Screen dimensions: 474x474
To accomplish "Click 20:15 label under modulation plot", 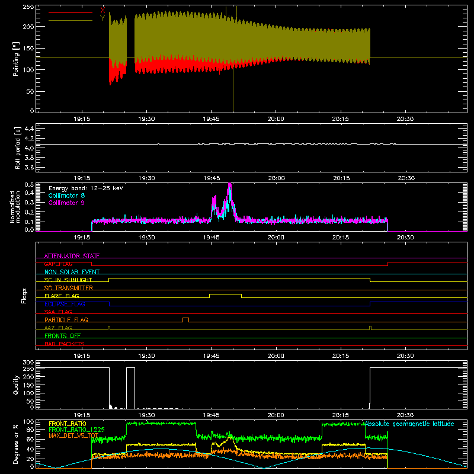I will [341, 238].
